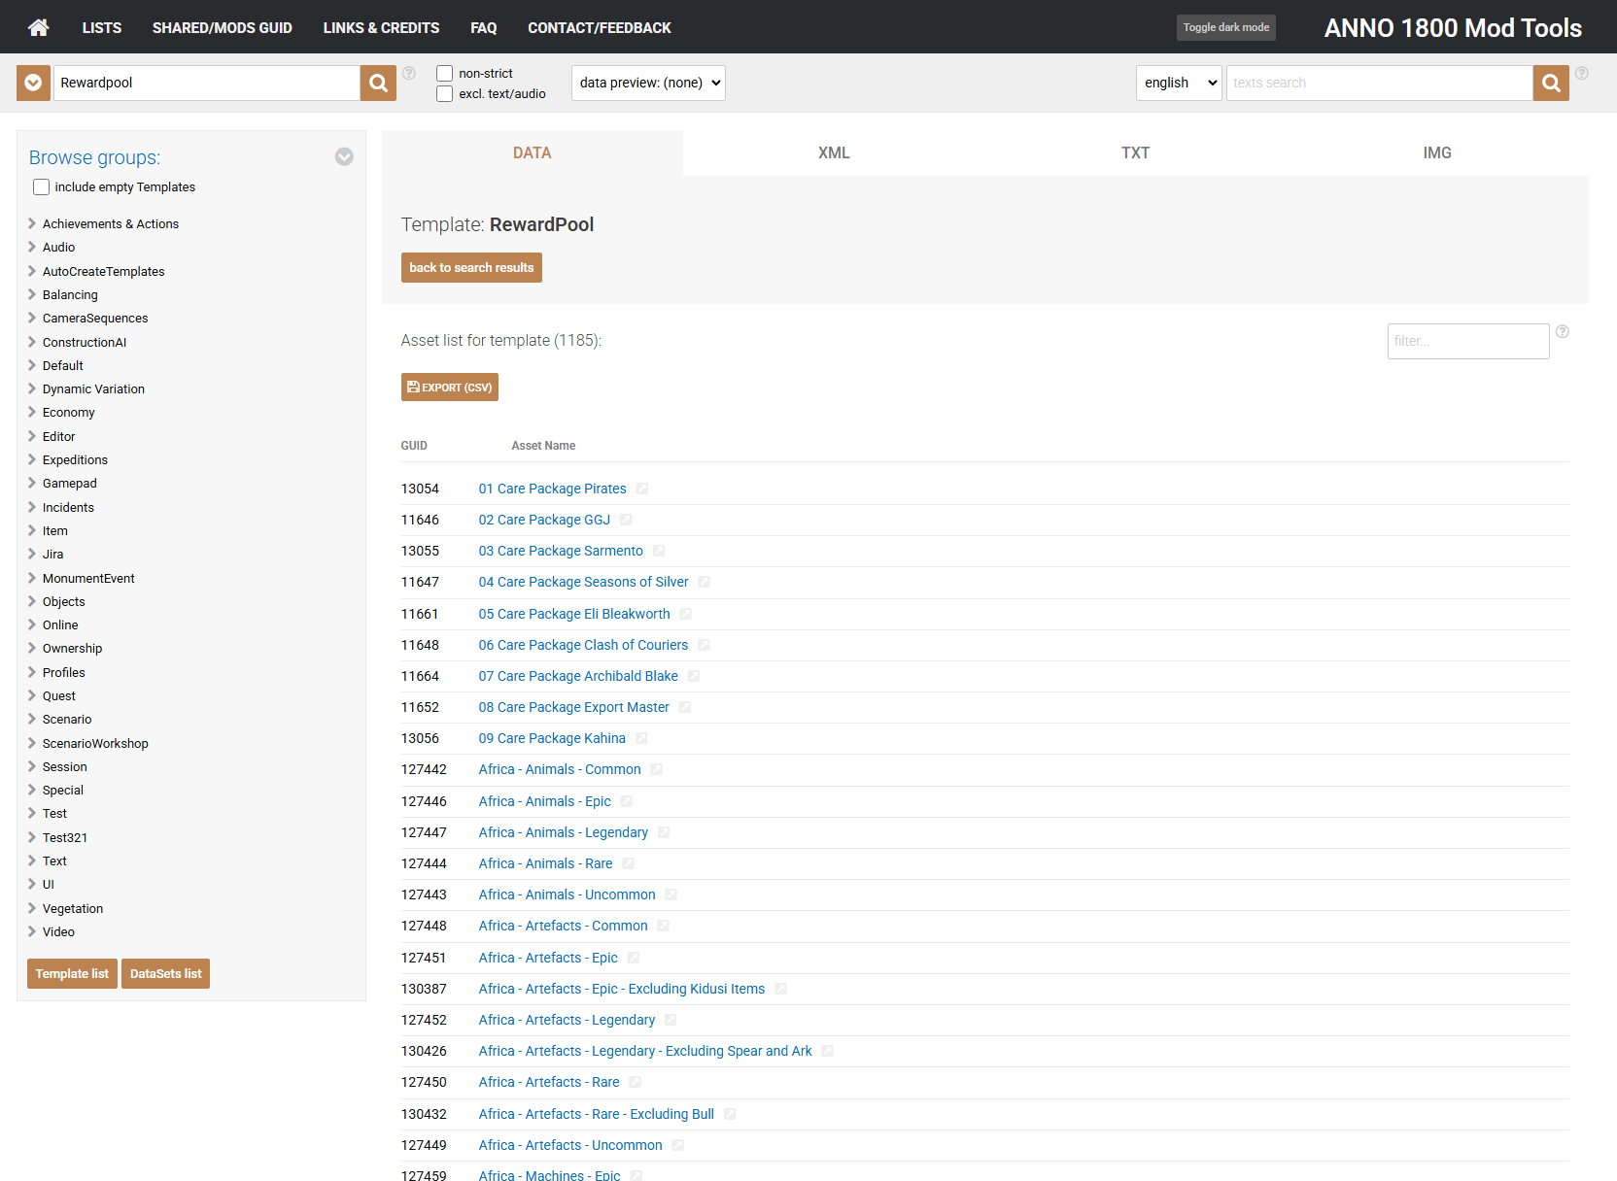1617x1181 pixels.
Task: Click inside the filter input field
Action: [1467, 341]
